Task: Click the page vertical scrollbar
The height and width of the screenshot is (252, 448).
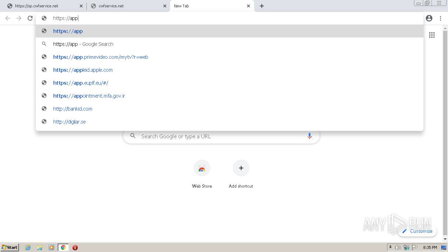Action: pyautogui.click(x=445, y=133)
